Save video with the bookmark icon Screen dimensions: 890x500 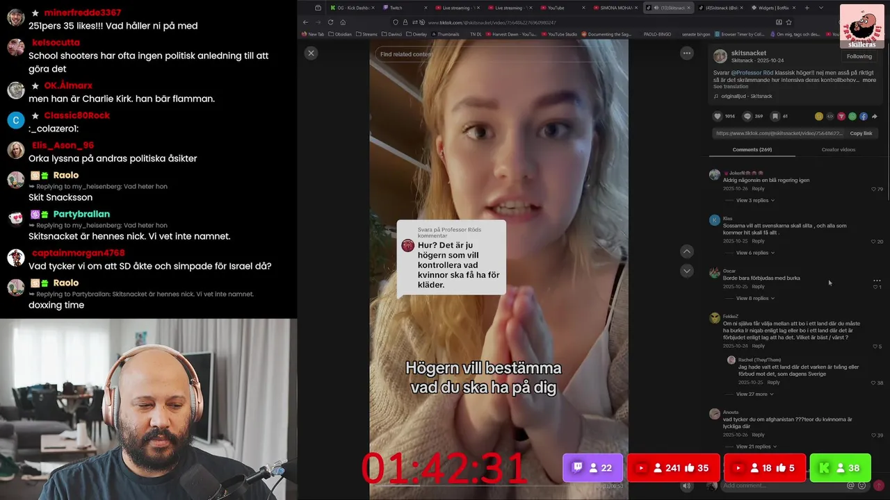(x=775, y=116)
